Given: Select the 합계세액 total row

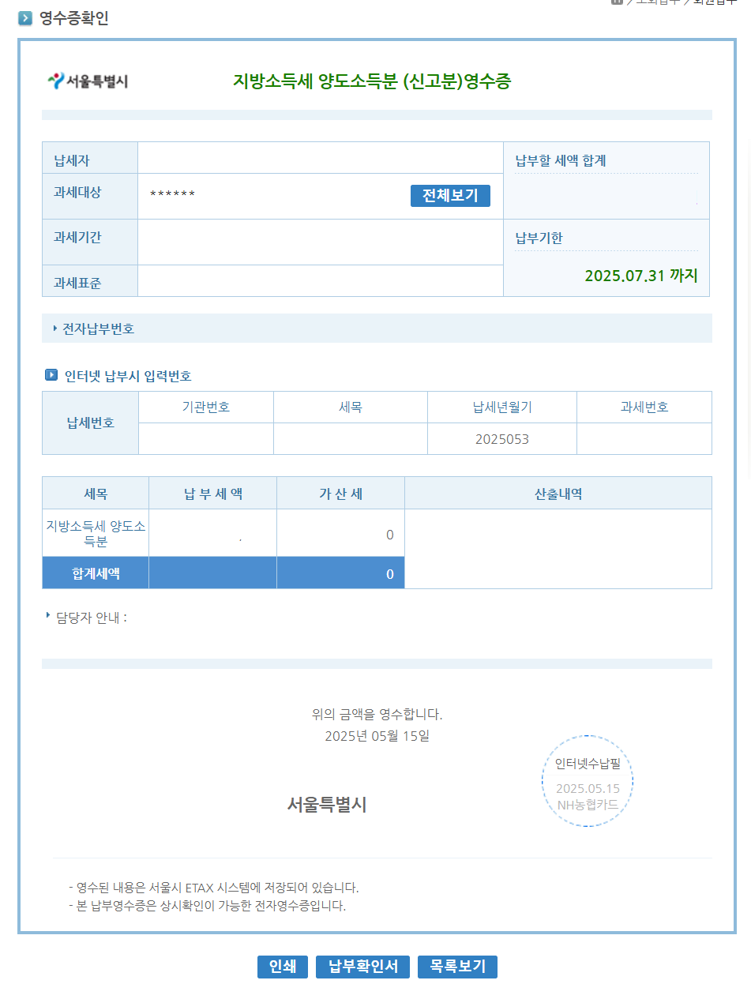Looking at the screenshot, I should 94,573.
